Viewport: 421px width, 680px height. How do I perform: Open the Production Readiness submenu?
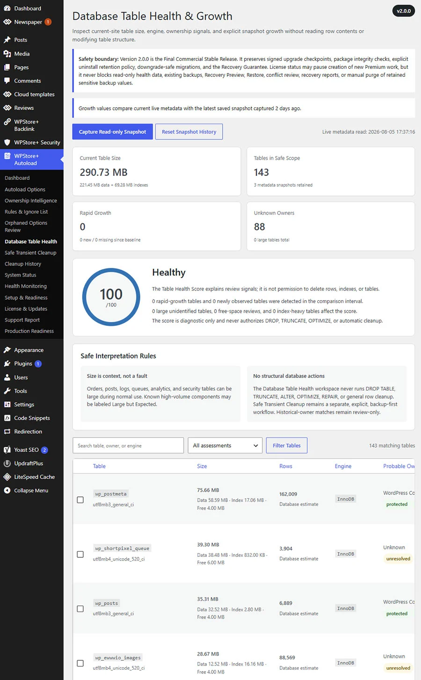pyautogui.click(x=29, y=331)
